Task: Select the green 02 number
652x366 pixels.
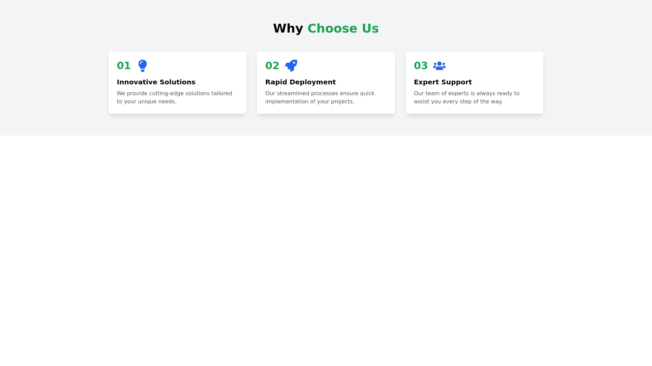Action: (x=272, y=66)
